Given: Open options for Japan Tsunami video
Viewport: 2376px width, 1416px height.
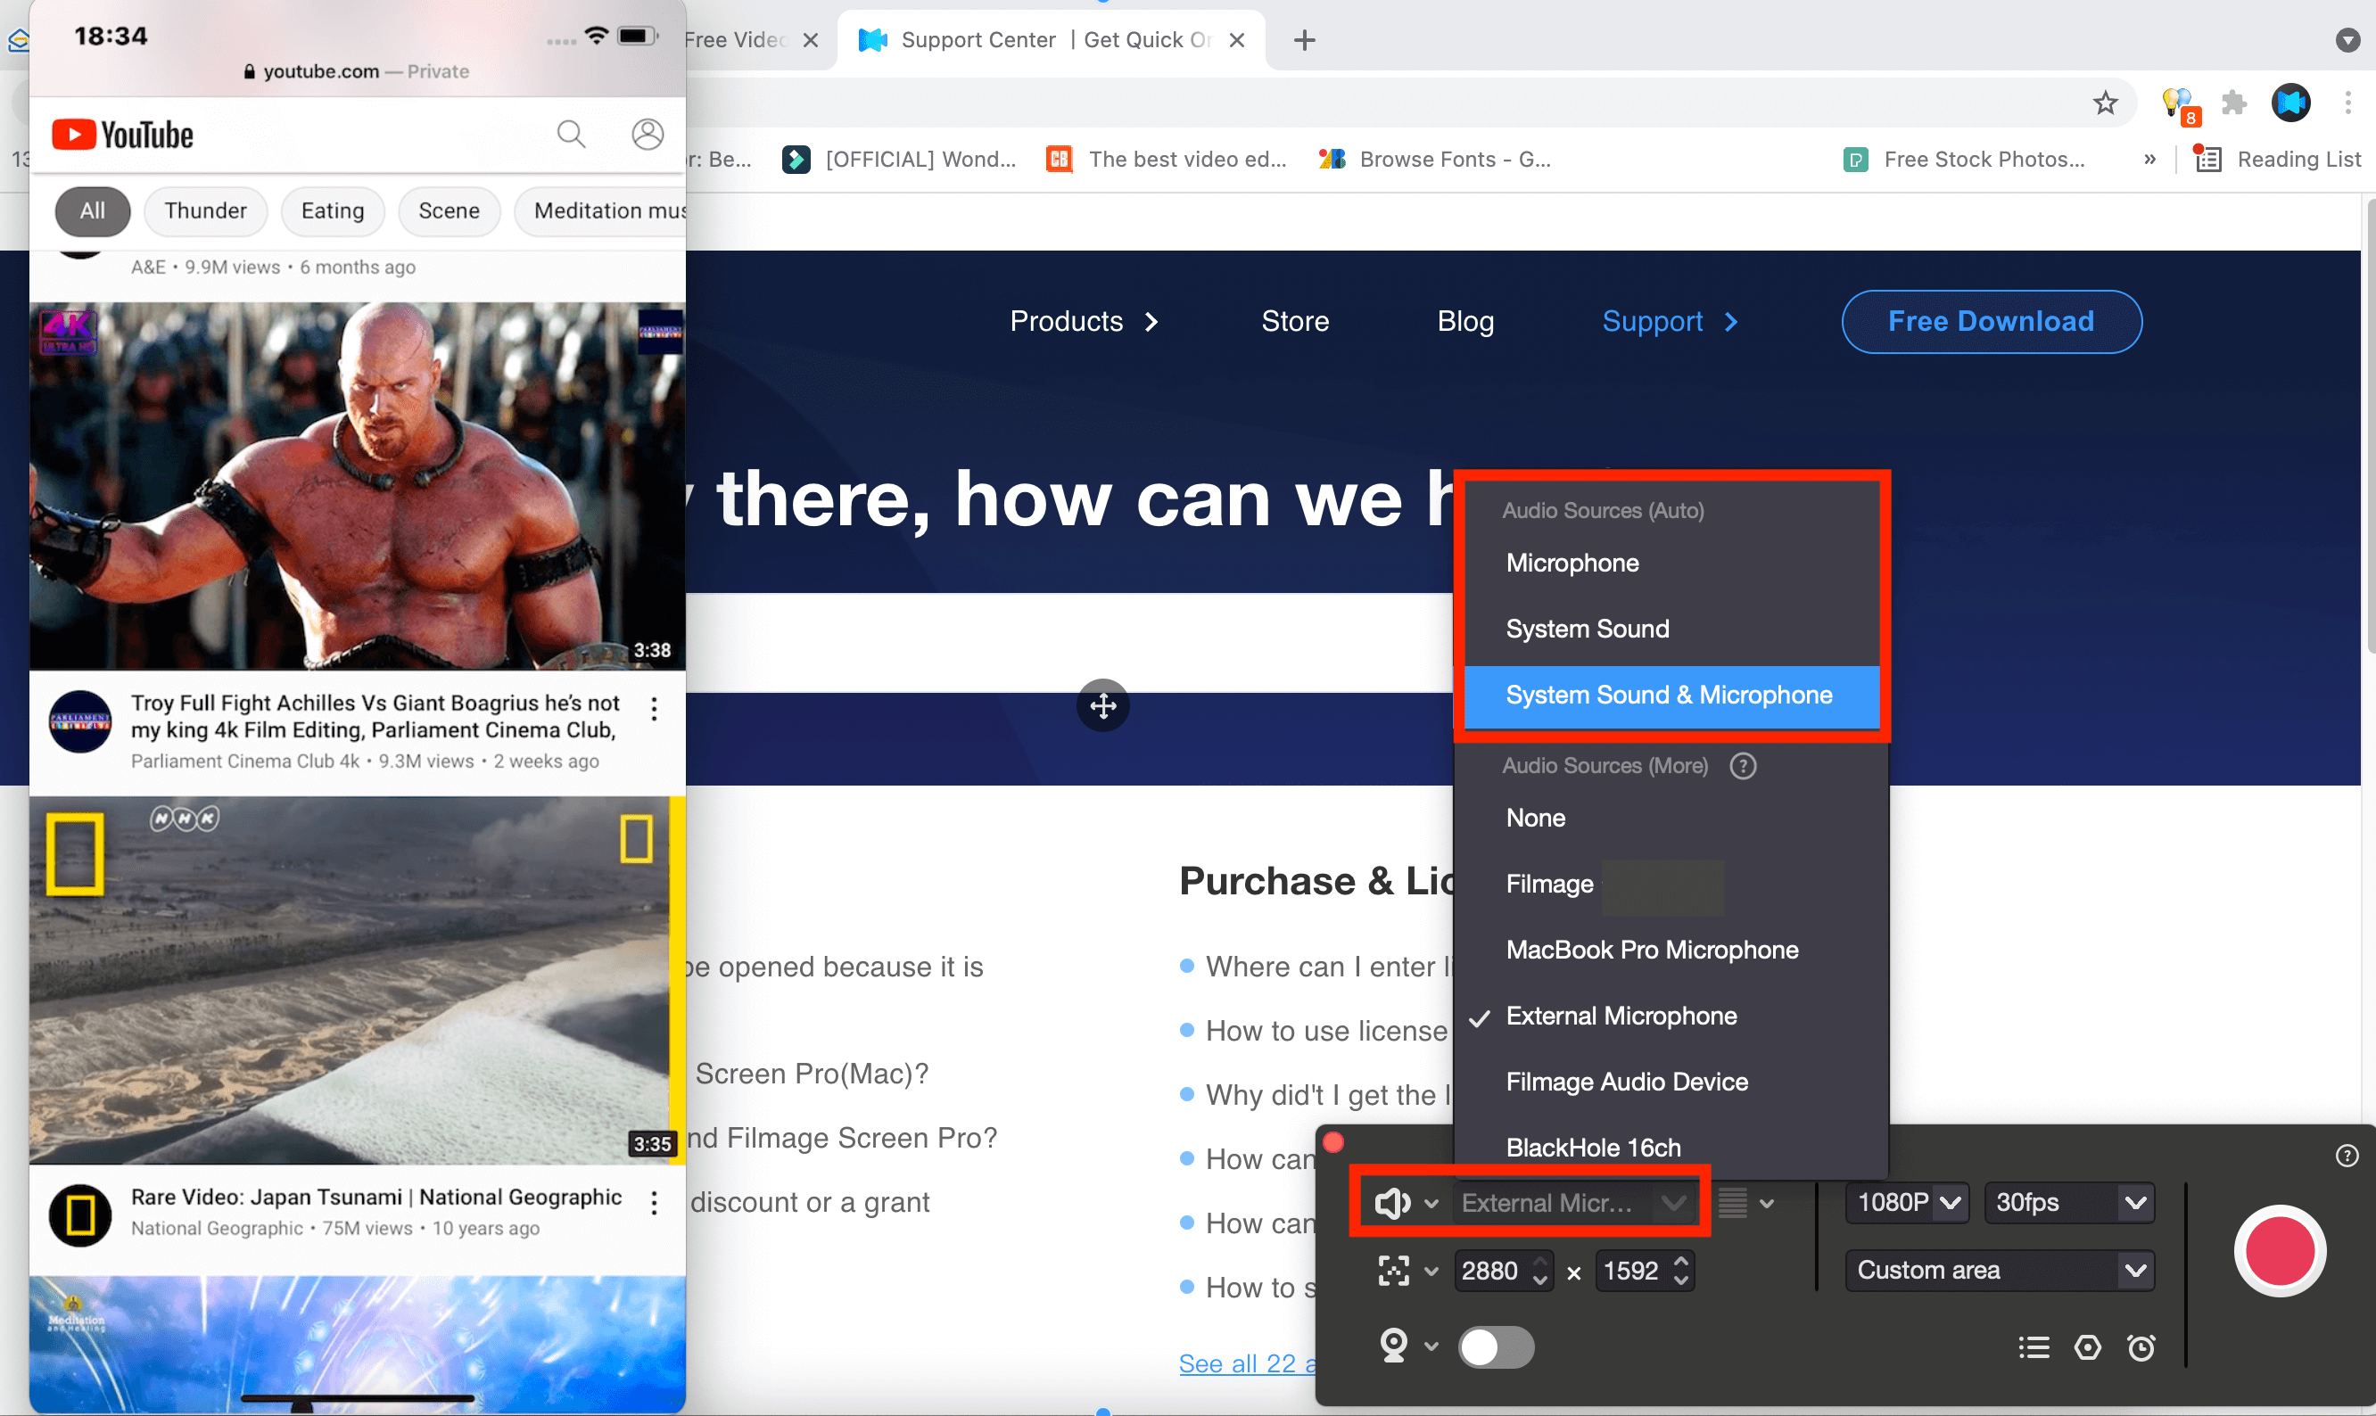Looking at the screenshot, I should click(654, 1203).
